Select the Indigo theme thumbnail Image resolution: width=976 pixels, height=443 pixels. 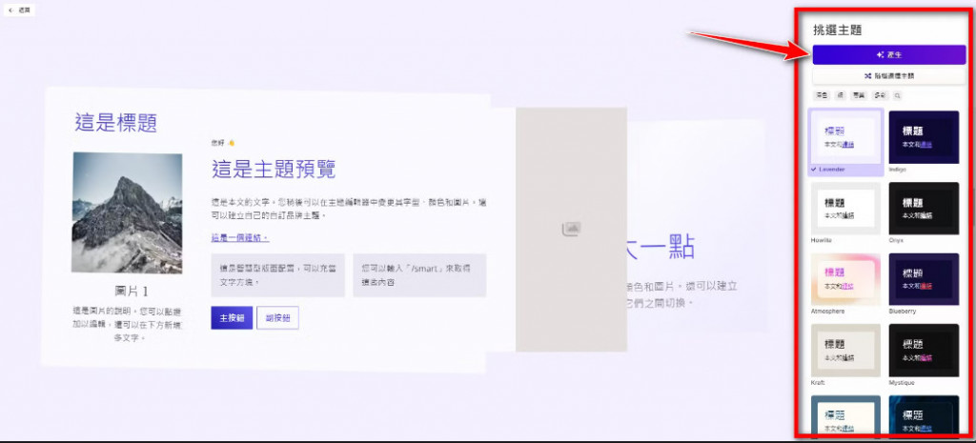tap(924, 137)
